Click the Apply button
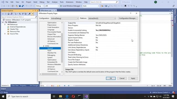This screenshot has width=177, height=99. (133, 78)
